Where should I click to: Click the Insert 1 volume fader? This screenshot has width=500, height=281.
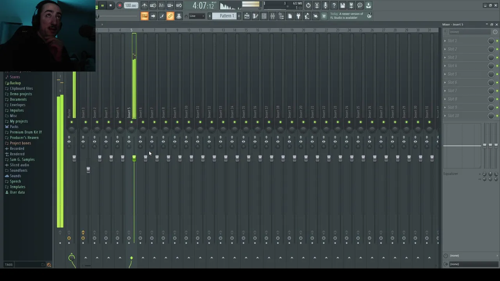pyautogui.click(x=88, y=170)
